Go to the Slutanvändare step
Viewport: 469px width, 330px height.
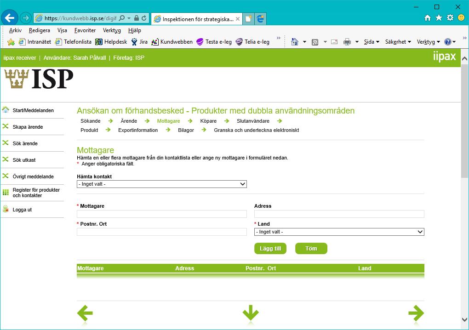[x=253, y=121]
